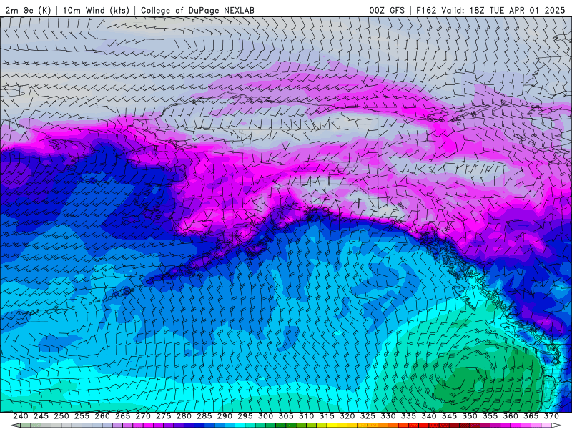Click the 300 value on the legend scale
This screenshot has width=572, height=429.
click(265, 416)
